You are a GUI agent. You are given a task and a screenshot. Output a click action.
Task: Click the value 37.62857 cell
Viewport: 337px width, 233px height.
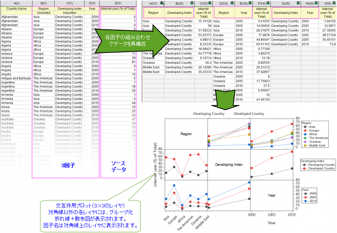coord(261,72)
